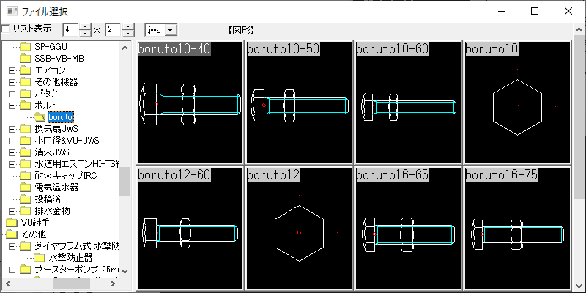The image size is (586, 293).
Task: Increase the column count spinner showing 4
Action: coord(86,26)
